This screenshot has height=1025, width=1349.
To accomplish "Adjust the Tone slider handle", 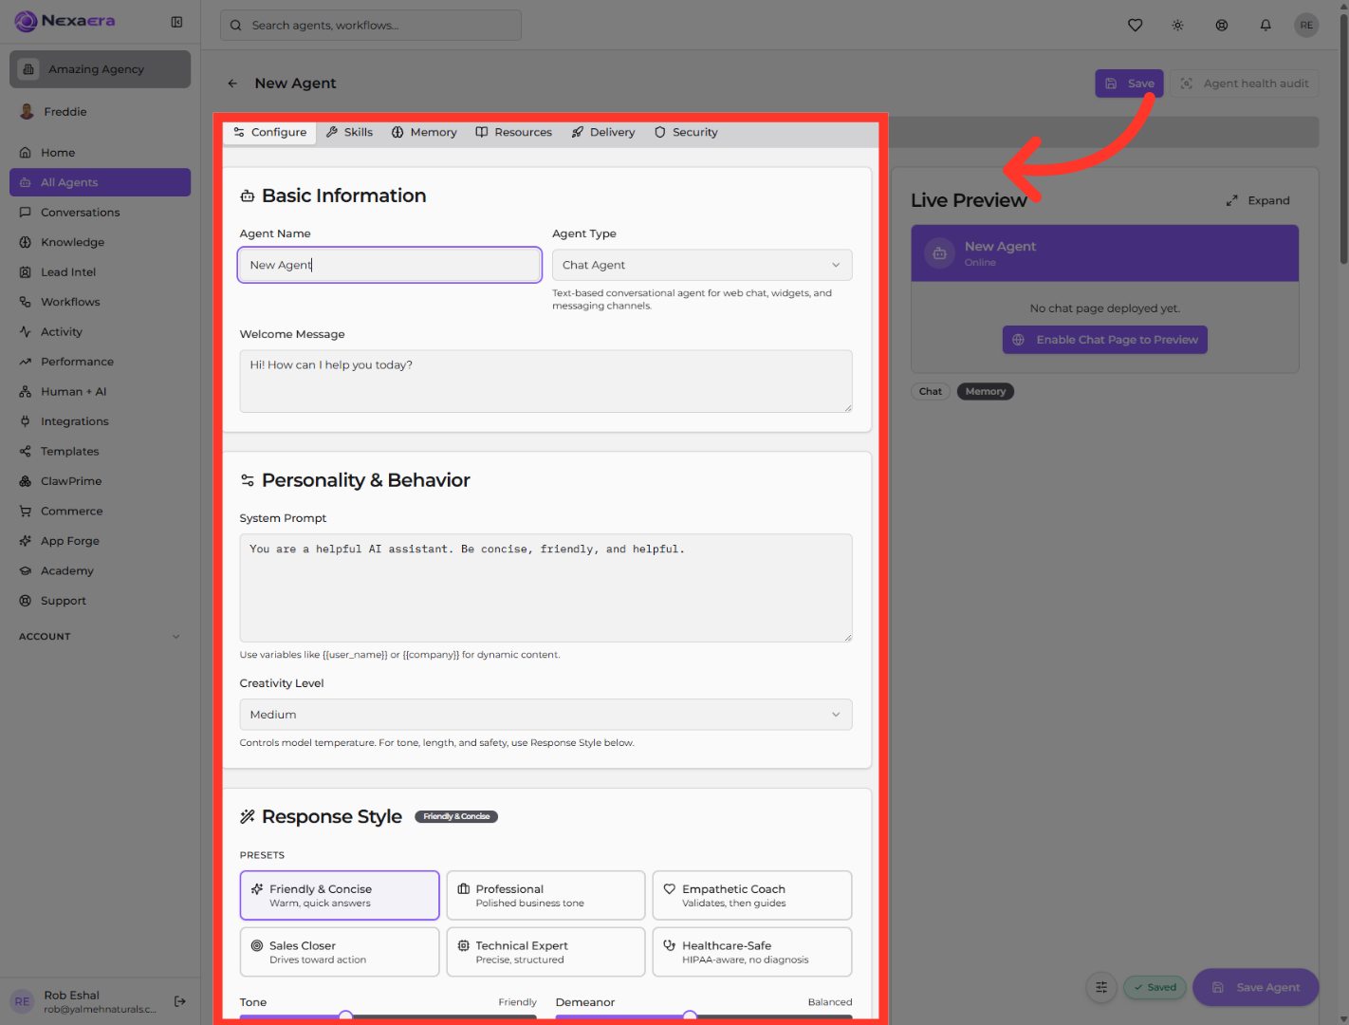I will (346, 1017).
